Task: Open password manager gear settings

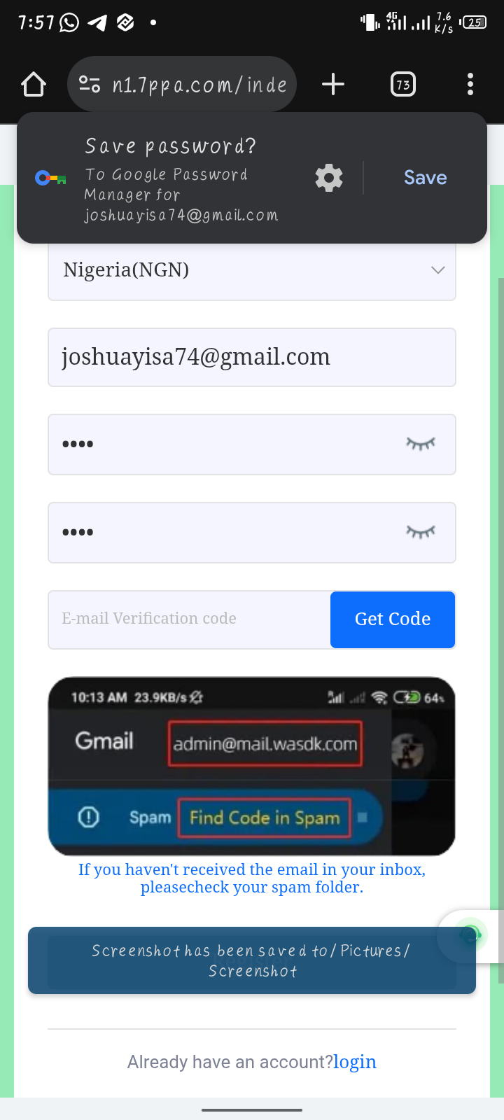Action: (329, 178)
